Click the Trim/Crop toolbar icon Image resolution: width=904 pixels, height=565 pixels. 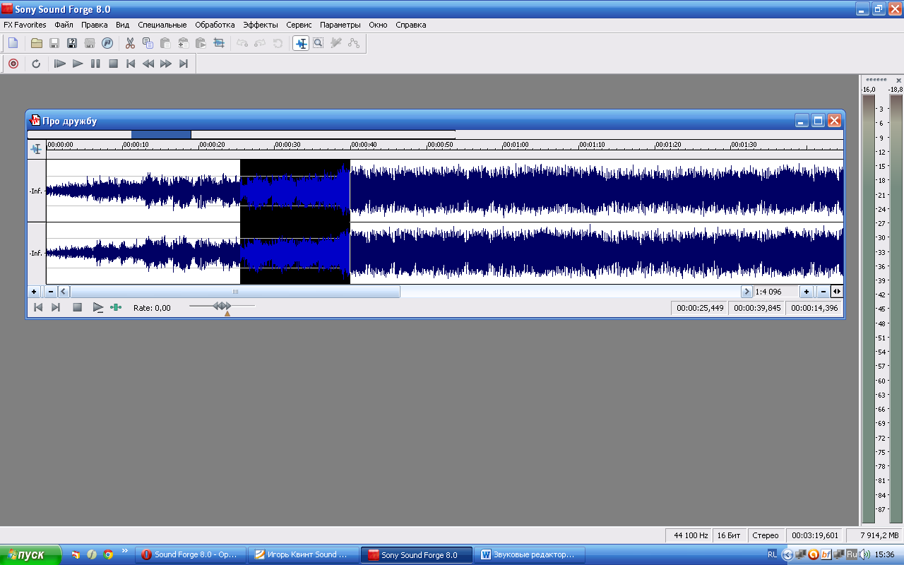[219, 43]
